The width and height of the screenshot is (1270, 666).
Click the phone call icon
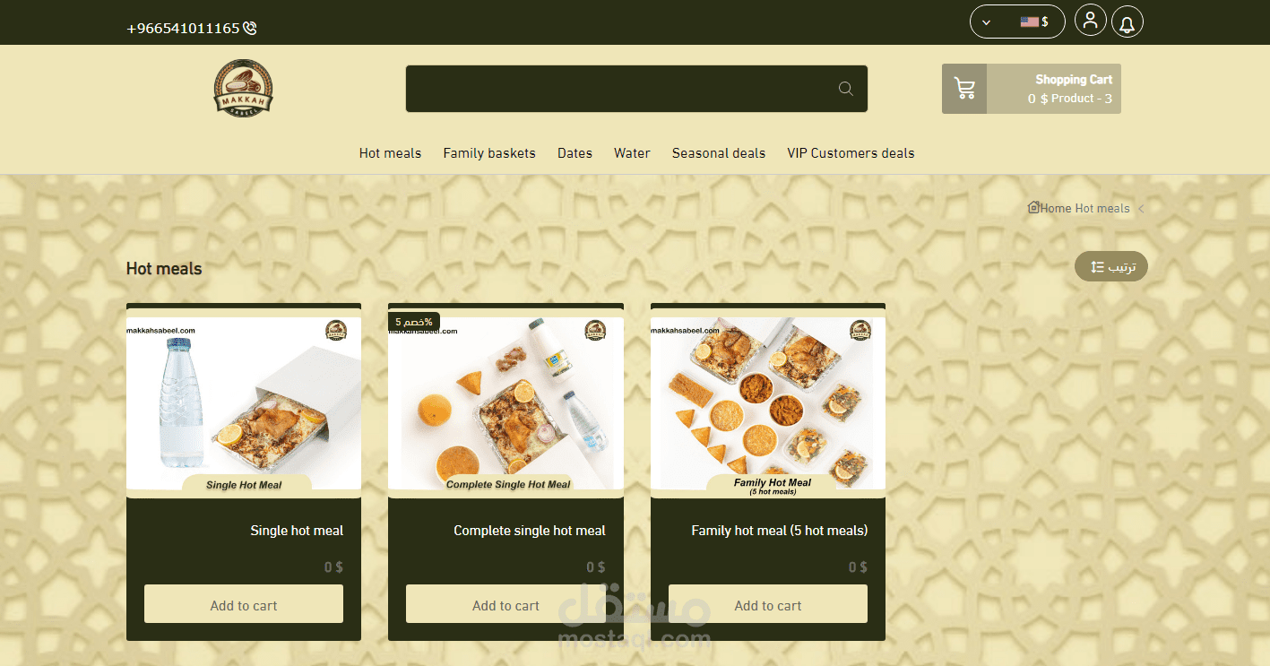pos(250,29)
